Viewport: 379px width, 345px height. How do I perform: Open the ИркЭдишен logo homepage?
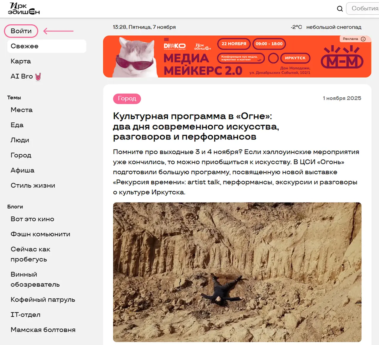tap(24, 9)
